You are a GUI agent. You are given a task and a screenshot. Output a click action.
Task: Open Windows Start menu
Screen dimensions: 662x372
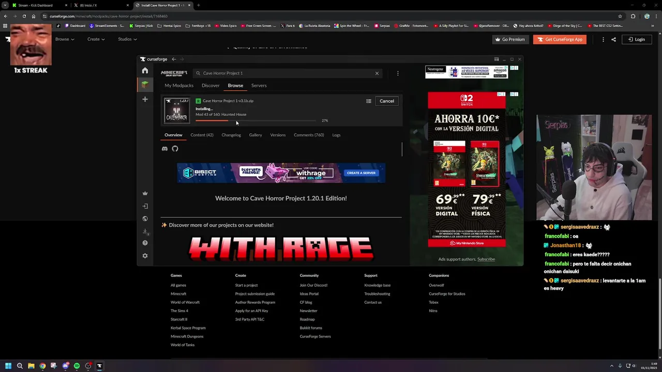click(x=8, y=366)
